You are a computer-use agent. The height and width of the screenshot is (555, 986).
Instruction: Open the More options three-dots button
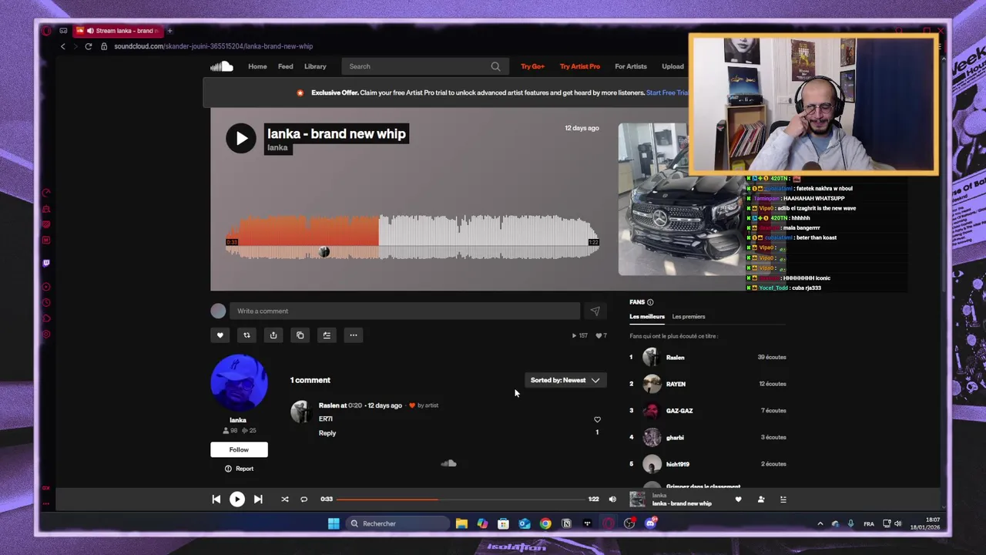(354, 335)
